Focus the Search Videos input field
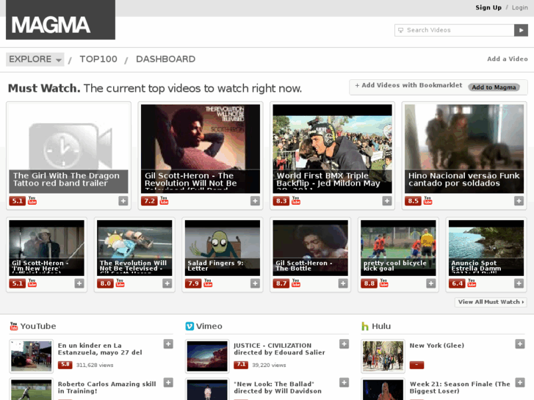Image resolution: width=534 pixels, height=400 pixels. tap(455, 30)
